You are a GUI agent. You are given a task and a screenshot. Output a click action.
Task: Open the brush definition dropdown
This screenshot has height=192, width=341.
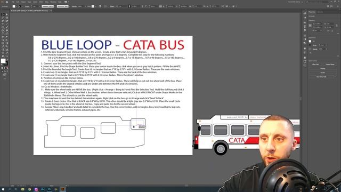(x=70, y=6)
